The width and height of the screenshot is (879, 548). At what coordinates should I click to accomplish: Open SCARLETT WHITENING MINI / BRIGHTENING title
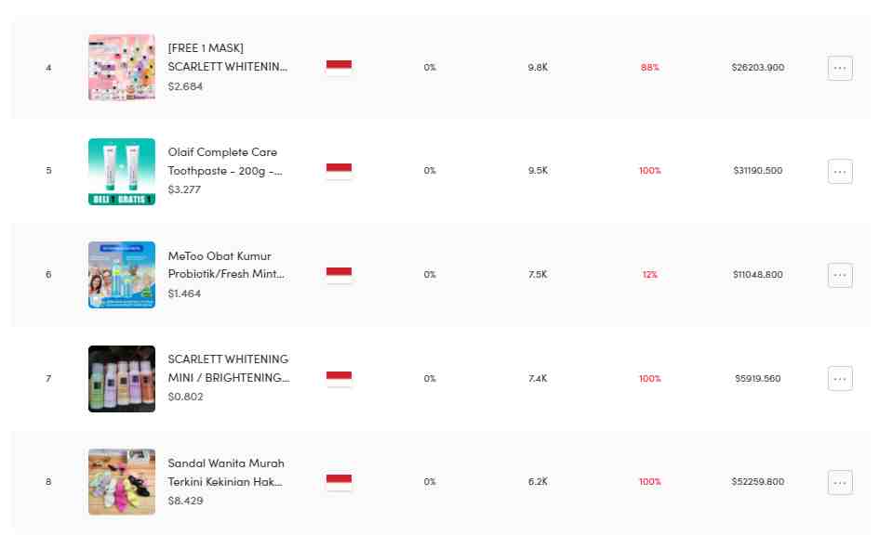[229, 369]
